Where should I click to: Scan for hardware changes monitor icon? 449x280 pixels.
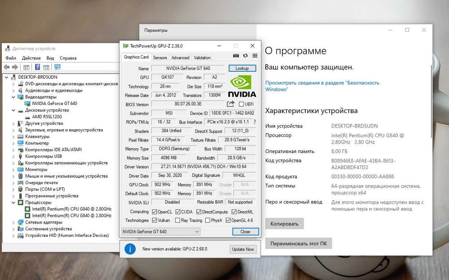[57, 67]
